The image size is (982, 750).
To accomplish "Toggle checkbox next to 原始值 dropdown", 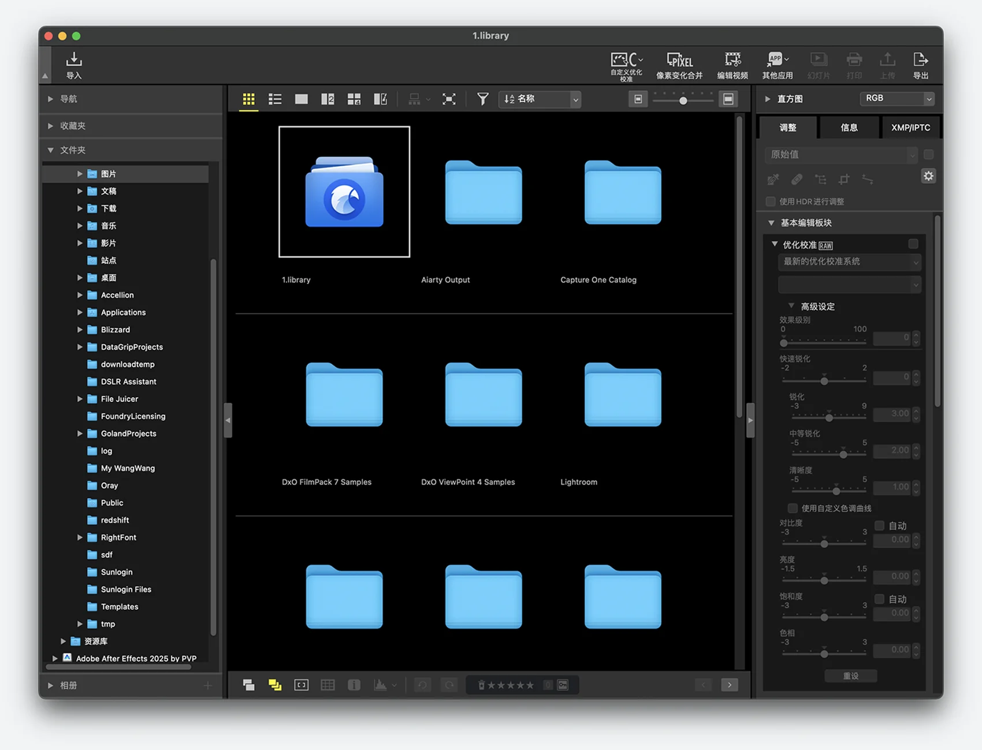I will pyautogui.click(x=928, y=154).
